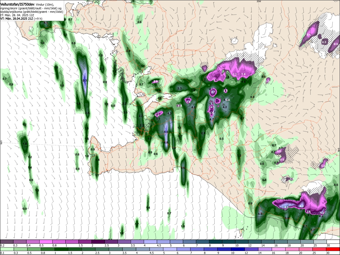Select the upper legend swatch starting at 0.4
Image resolution: width=340 pixels, height=255 pixels.
pos(33,242)
